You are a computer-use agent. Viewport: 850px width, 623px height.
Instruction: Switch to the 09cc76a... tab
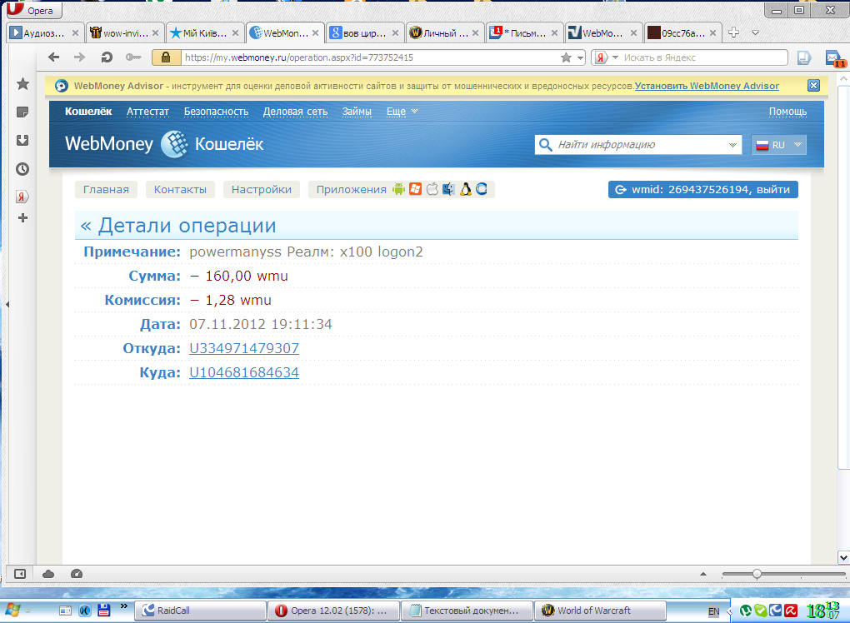682,33
